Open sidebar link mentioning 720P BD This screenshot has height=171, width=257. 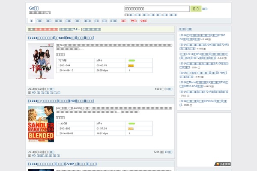click(x=202, y=37)
